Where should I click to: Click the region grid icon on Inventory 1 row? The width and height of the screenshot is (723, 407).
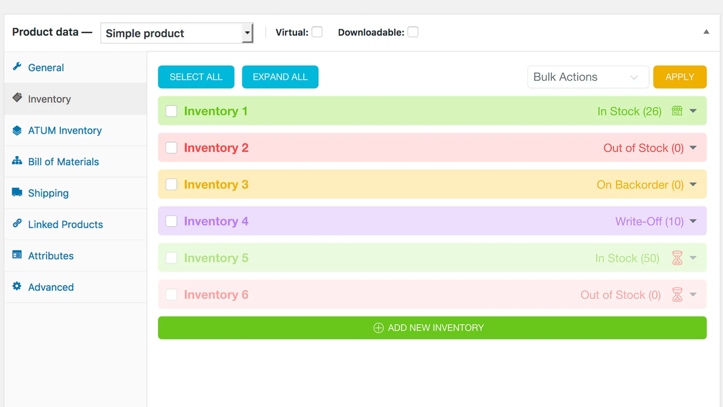677,111
